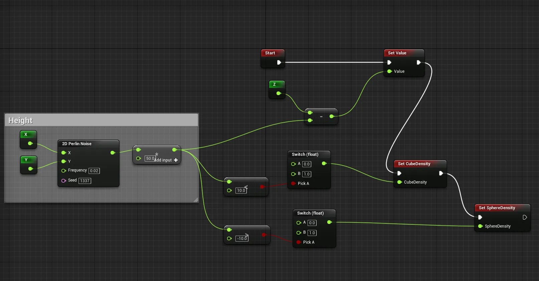539x281 pixels.
Task: Click the 2D Perlin Noise output pin
Action: 113,153
